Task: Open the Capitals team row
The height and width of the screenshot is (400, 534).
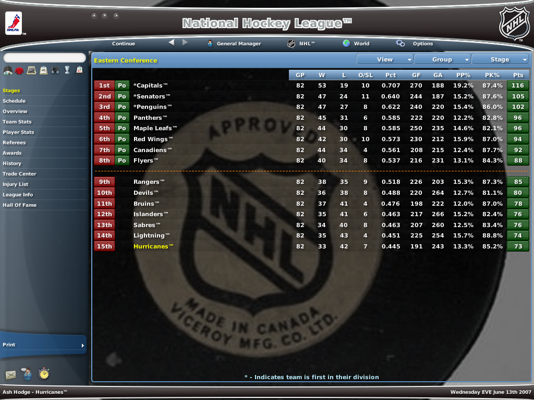Action: [311, 86]
